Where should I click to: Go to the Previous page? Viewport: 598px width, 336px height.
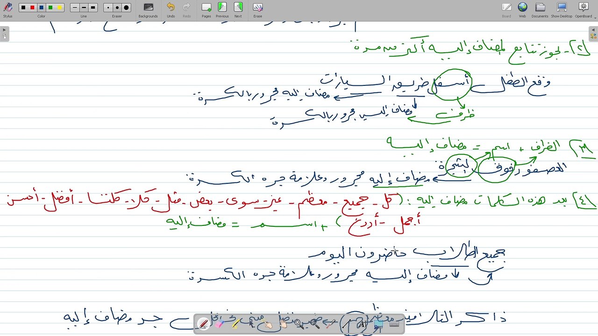[222, 10]
